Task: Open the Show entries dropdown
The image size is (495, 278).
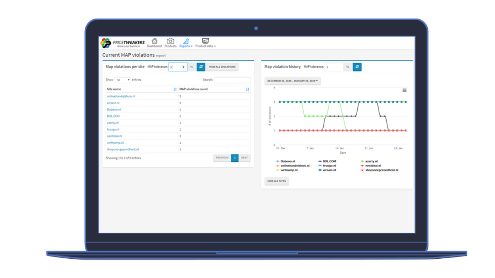Action: point(123,80)
